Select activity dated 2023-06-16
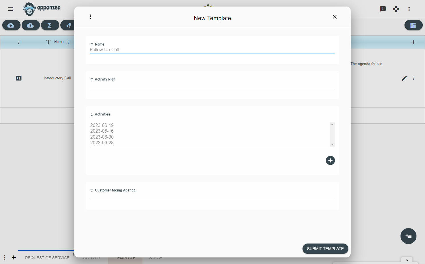This screenshot has height=264, width=425. point(102,131)
